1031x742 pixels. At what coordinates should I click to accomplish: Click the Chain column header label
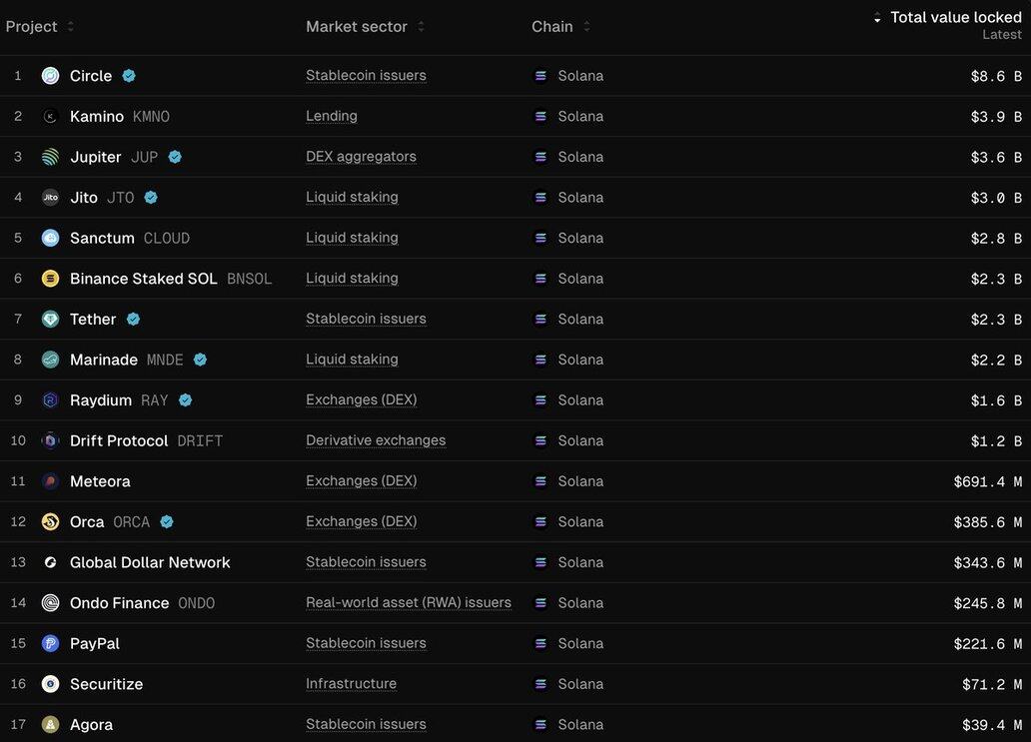pos(552,27)
